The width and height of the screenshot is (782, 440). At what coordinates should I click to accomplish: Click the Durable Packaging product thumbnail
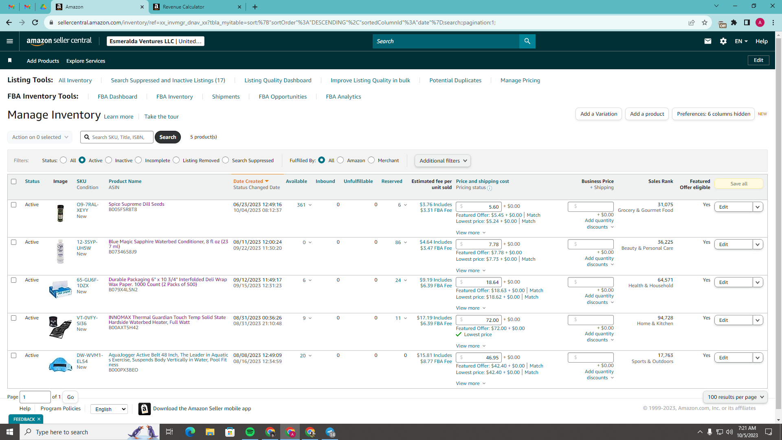[x=60, y=289]
